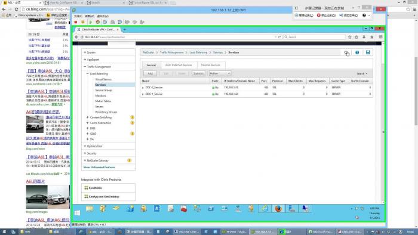Image resolution: width=418 pixels, height=235 pixels.
Task: Click NetScaler Gateway yellow warning icon
Action: 129,160
